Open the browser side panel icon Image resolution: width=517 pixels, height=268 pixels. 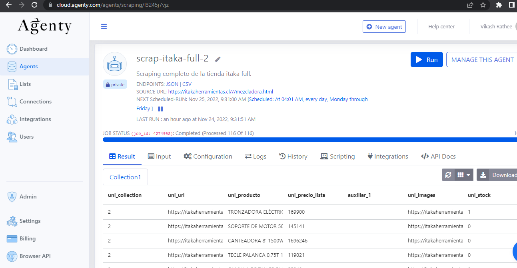pyautogui.click(x=511, y=5)
